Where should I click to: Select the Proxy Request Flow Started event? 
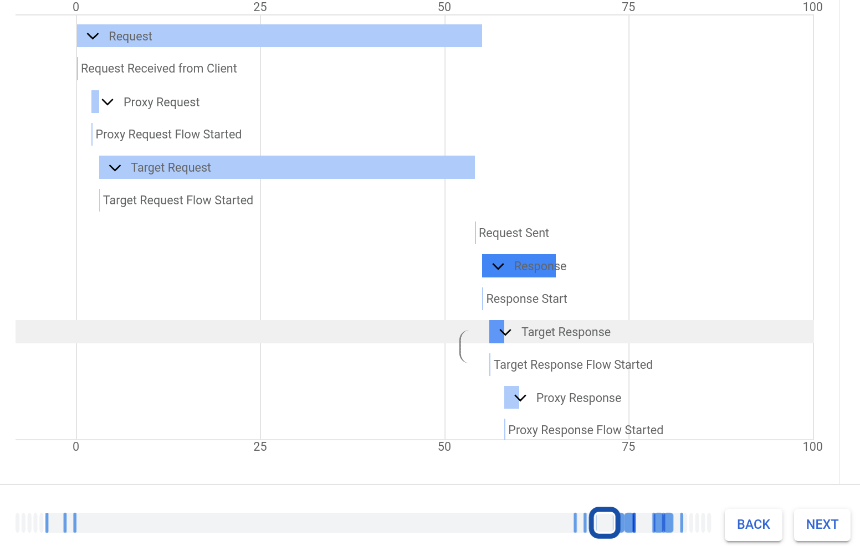(169, 134)
